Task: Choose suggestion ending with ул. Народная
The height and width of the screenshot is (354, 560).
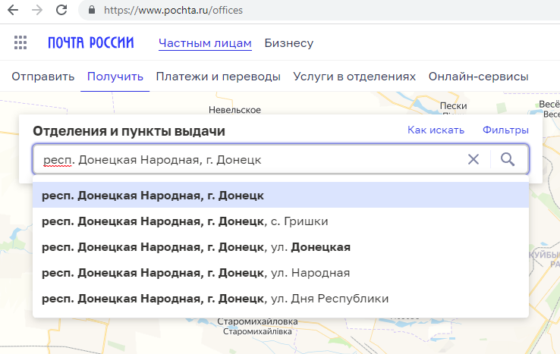Action: 280,273
